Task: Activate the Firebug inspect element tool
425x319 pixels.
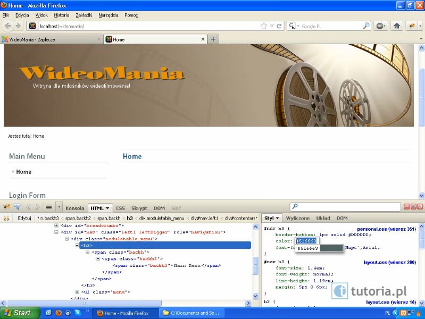Action: 18,207
